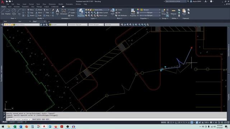Open the Home ribbon tab

point(3,6)
